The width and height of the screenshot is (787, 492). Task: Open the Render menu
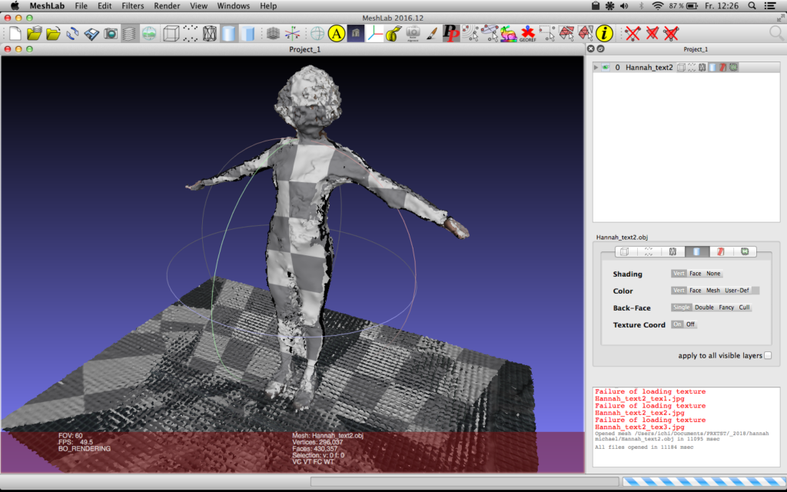(x=167, y=5)
